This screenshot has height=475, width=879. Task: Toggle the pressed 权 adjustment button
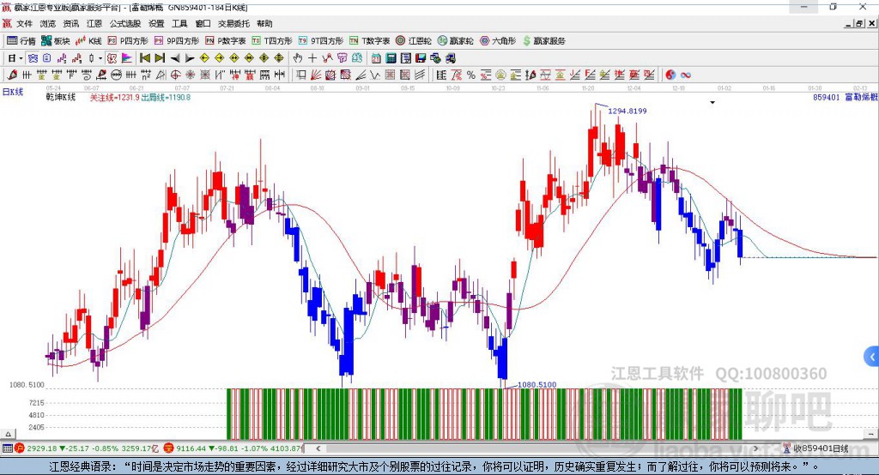112,58
